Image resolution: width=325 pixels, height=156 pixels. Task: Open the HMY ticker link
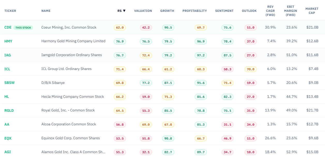(x=8, y=41)
